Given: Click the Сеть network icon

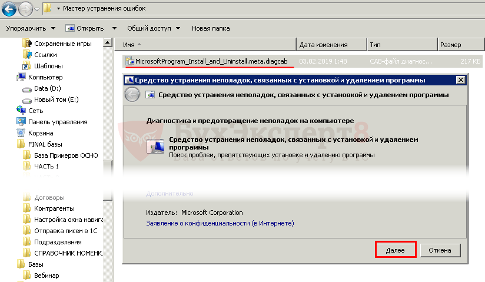Looking at the screenshot, I should (x=22, y=111).
